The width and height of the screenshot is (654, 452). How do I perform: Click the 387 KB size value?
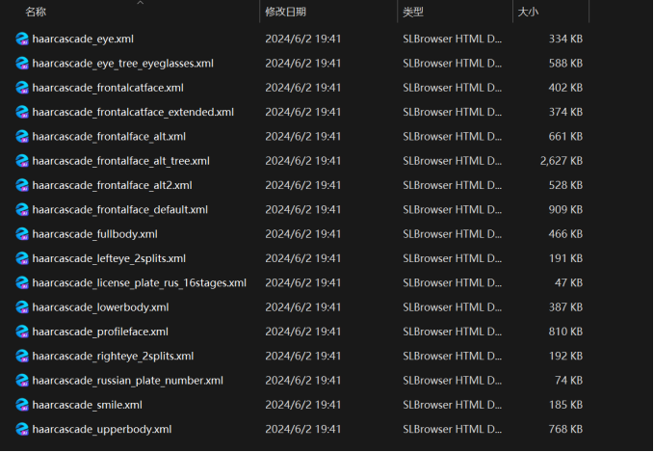coord(565,307)
